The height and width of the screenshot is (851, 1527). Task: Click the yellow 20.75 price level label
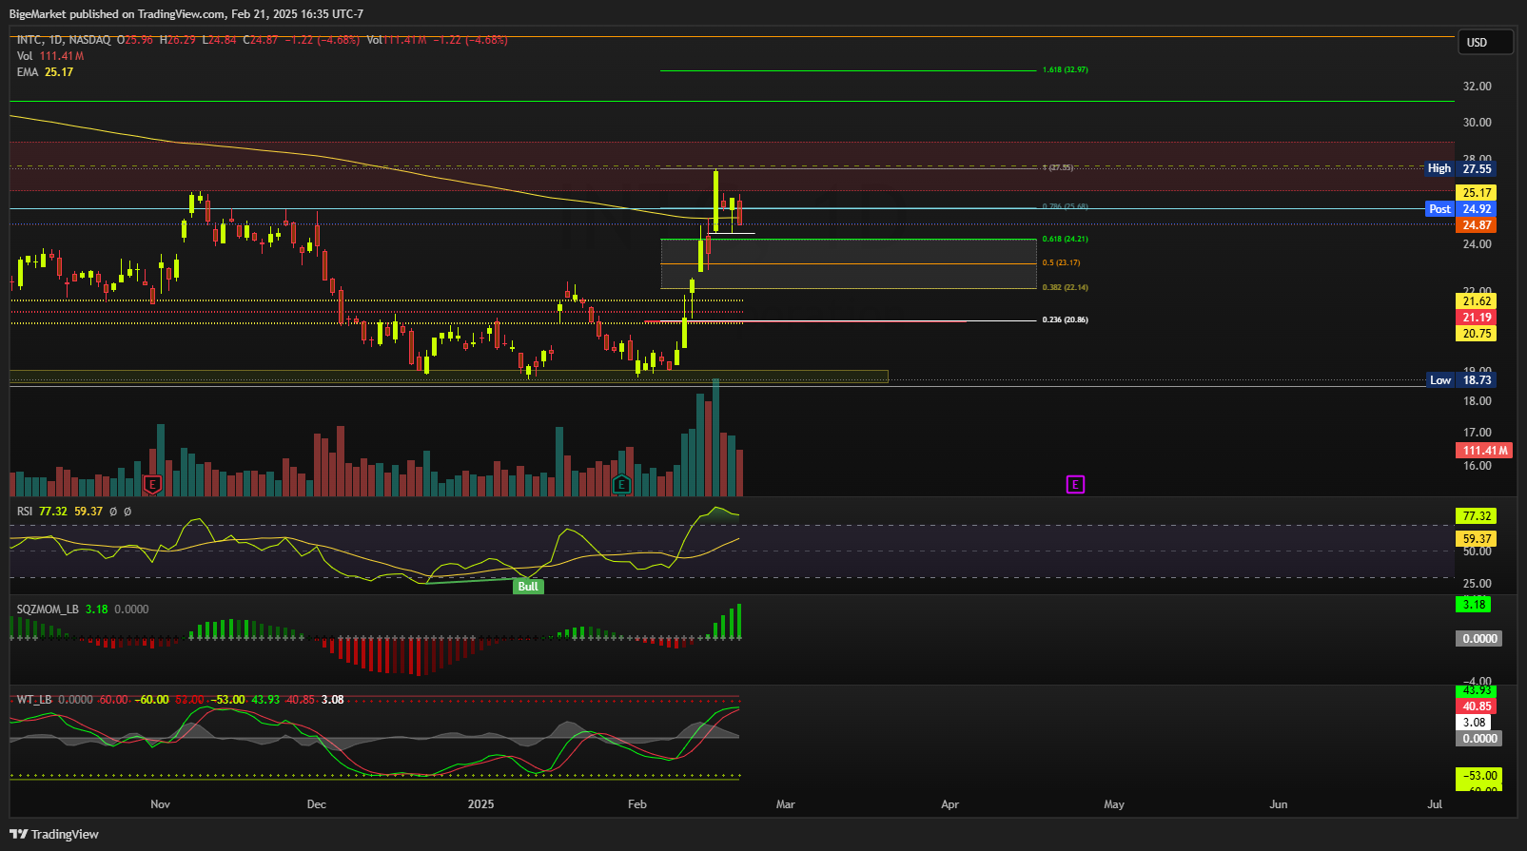pyautogui.click(x=1477, y=334)
